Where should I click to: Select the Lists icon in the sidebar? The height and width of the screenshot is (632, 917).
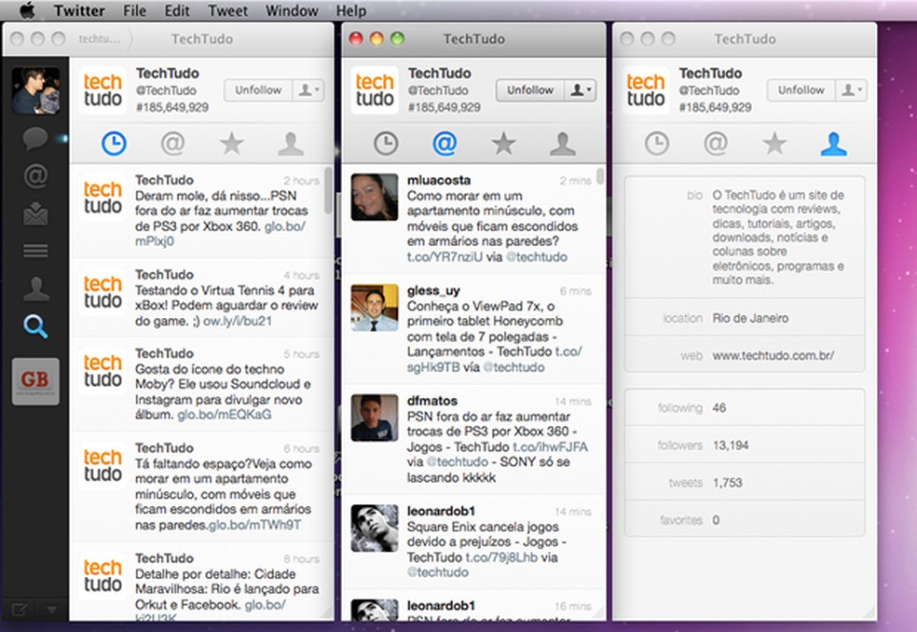pyautogui.click(x=34, y=251)
